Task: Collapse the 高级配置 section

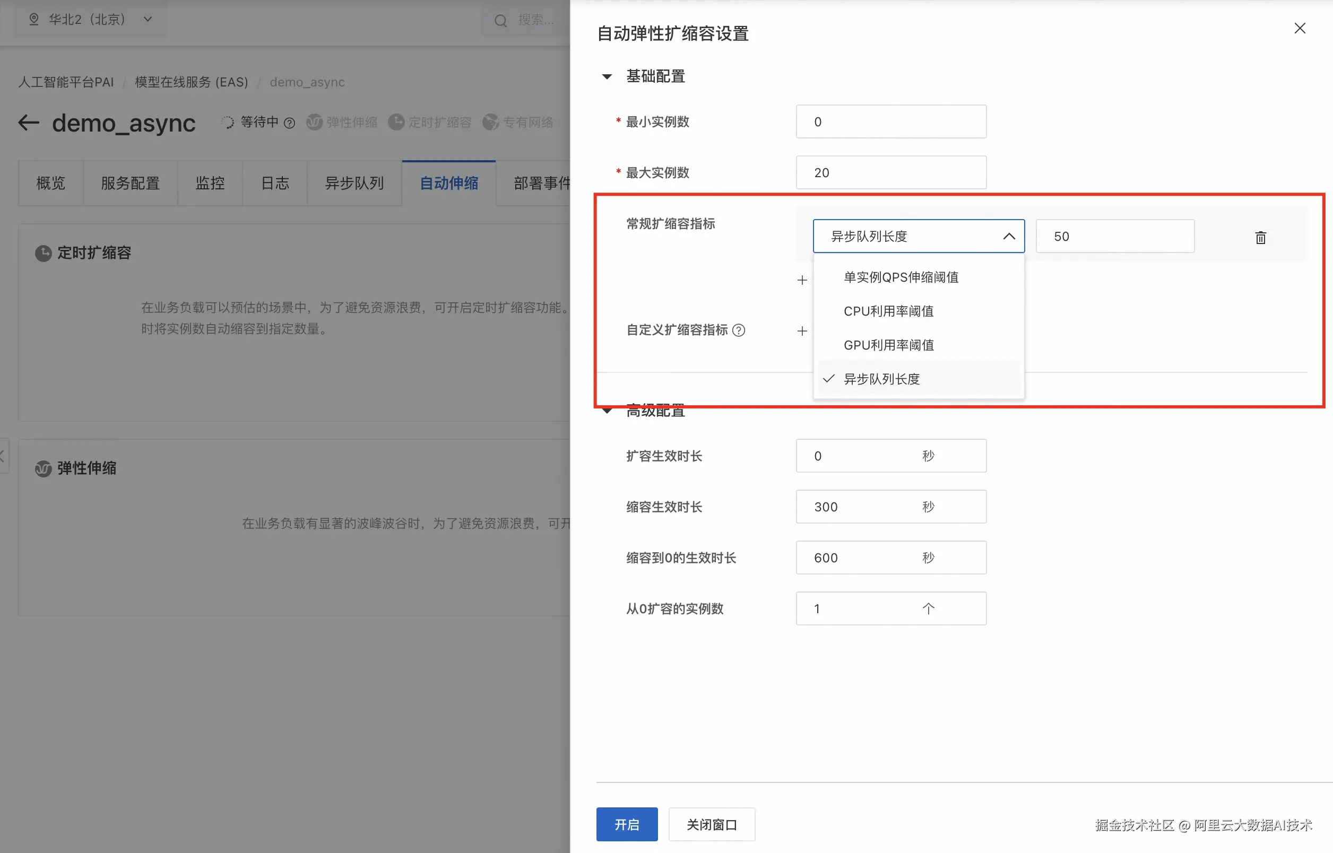Action: tap(607, 412)
